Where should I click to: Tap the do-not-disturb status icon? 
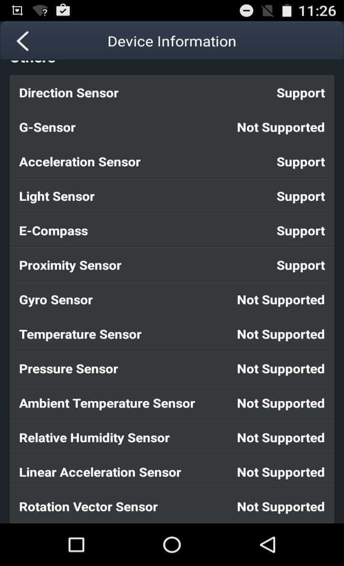(247, 11)
